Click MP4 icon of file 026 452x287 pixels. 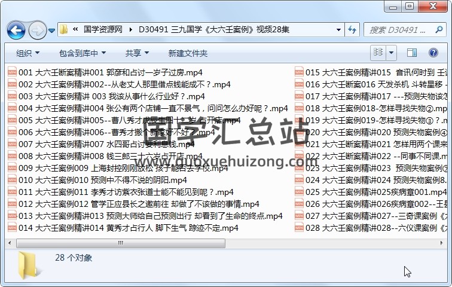[299, 204]
